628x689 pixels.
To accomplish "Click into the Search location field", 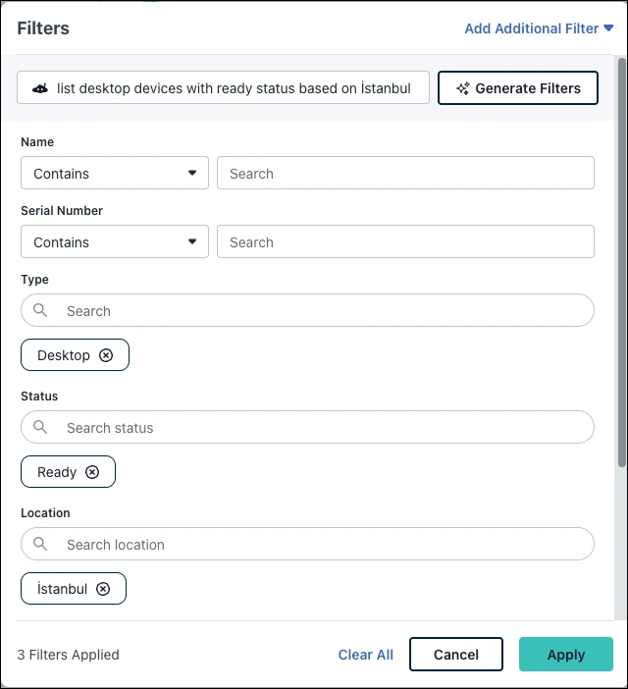I will (x=324, y=545).
